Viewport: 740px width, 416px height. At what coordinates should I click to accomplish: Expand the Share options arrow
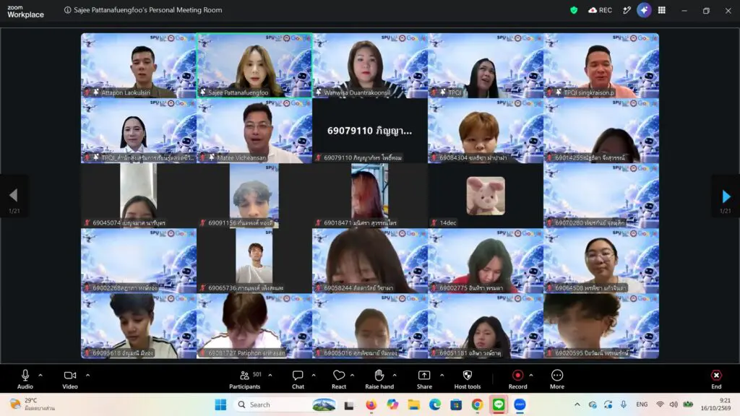(x=442, y=376)
